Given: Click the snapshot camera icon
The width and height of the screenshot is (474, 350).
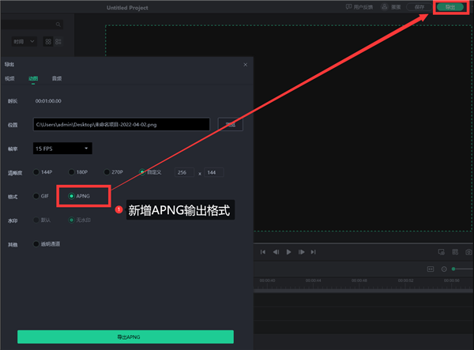Looking at the screenshot, I should click(x=468, y=252).
